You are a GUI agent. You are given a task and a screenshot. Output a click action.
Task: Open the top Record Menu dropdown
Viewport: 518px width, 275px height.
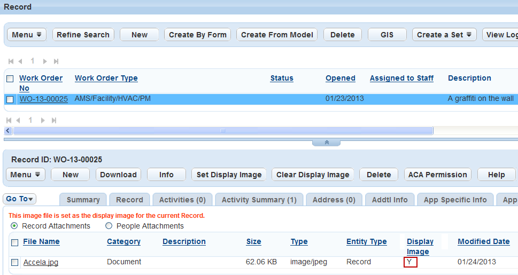pos(26,35)
